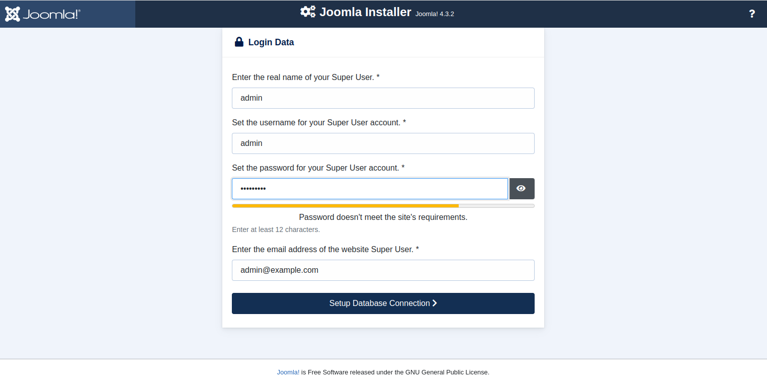The height and width of the screenshot is (385, 767).
Task: Click the gears icon beside Joomla Installer
Action: pos(308,12)
